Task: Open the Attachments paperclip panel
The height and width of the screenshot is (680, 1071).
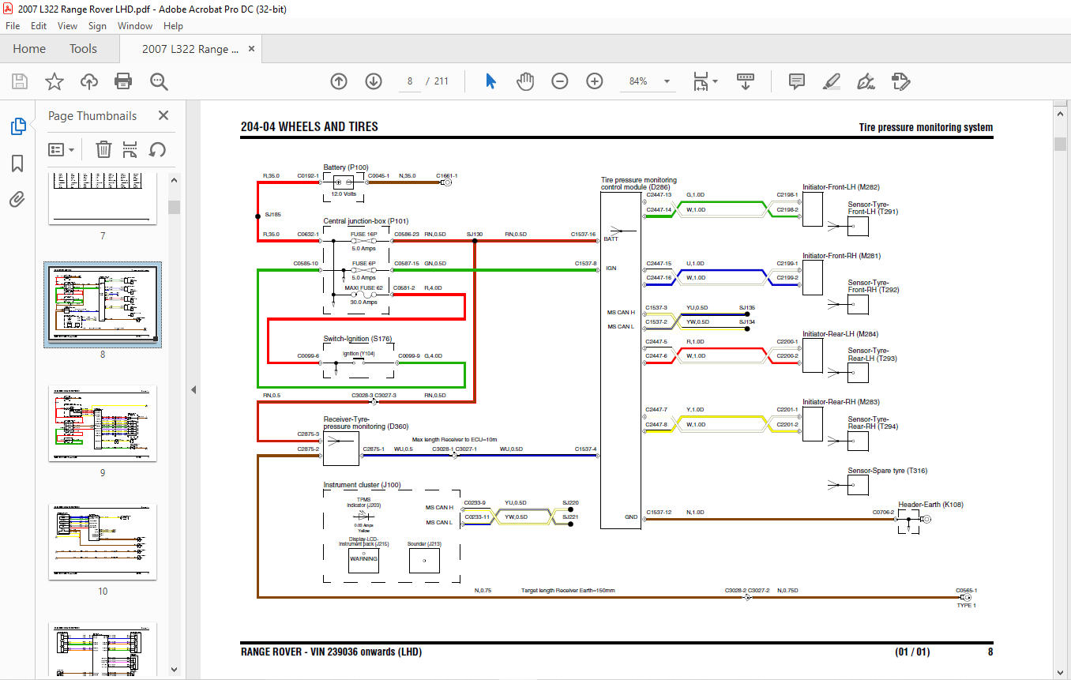Action: 17,200
